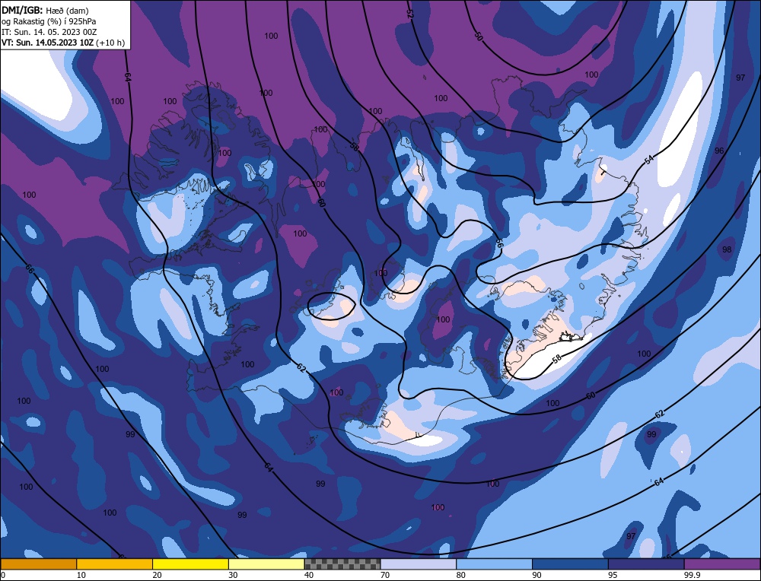This screenshot has width=761, height=581.
Task: Click the 'DMI/IGB: Hæð (dam)' title line
Action: pos(45,10)
